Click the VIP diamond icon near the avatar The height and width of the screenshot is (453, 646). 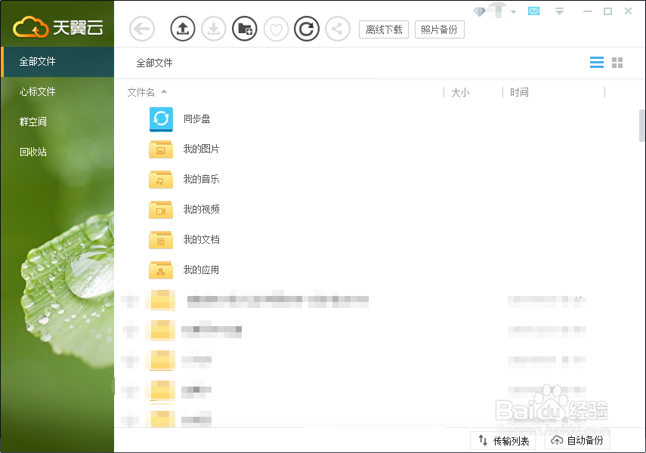pos(479,11)
